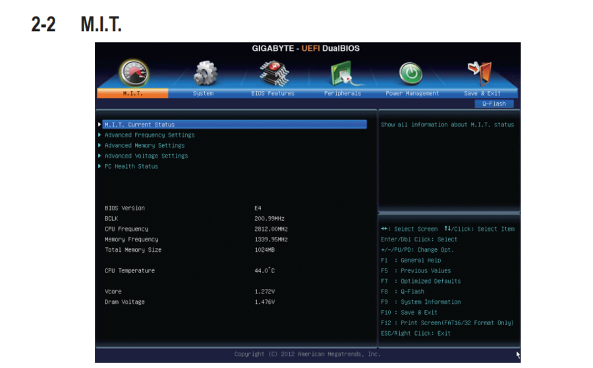Click the CPU Temperature label

(x=130, y=270)
